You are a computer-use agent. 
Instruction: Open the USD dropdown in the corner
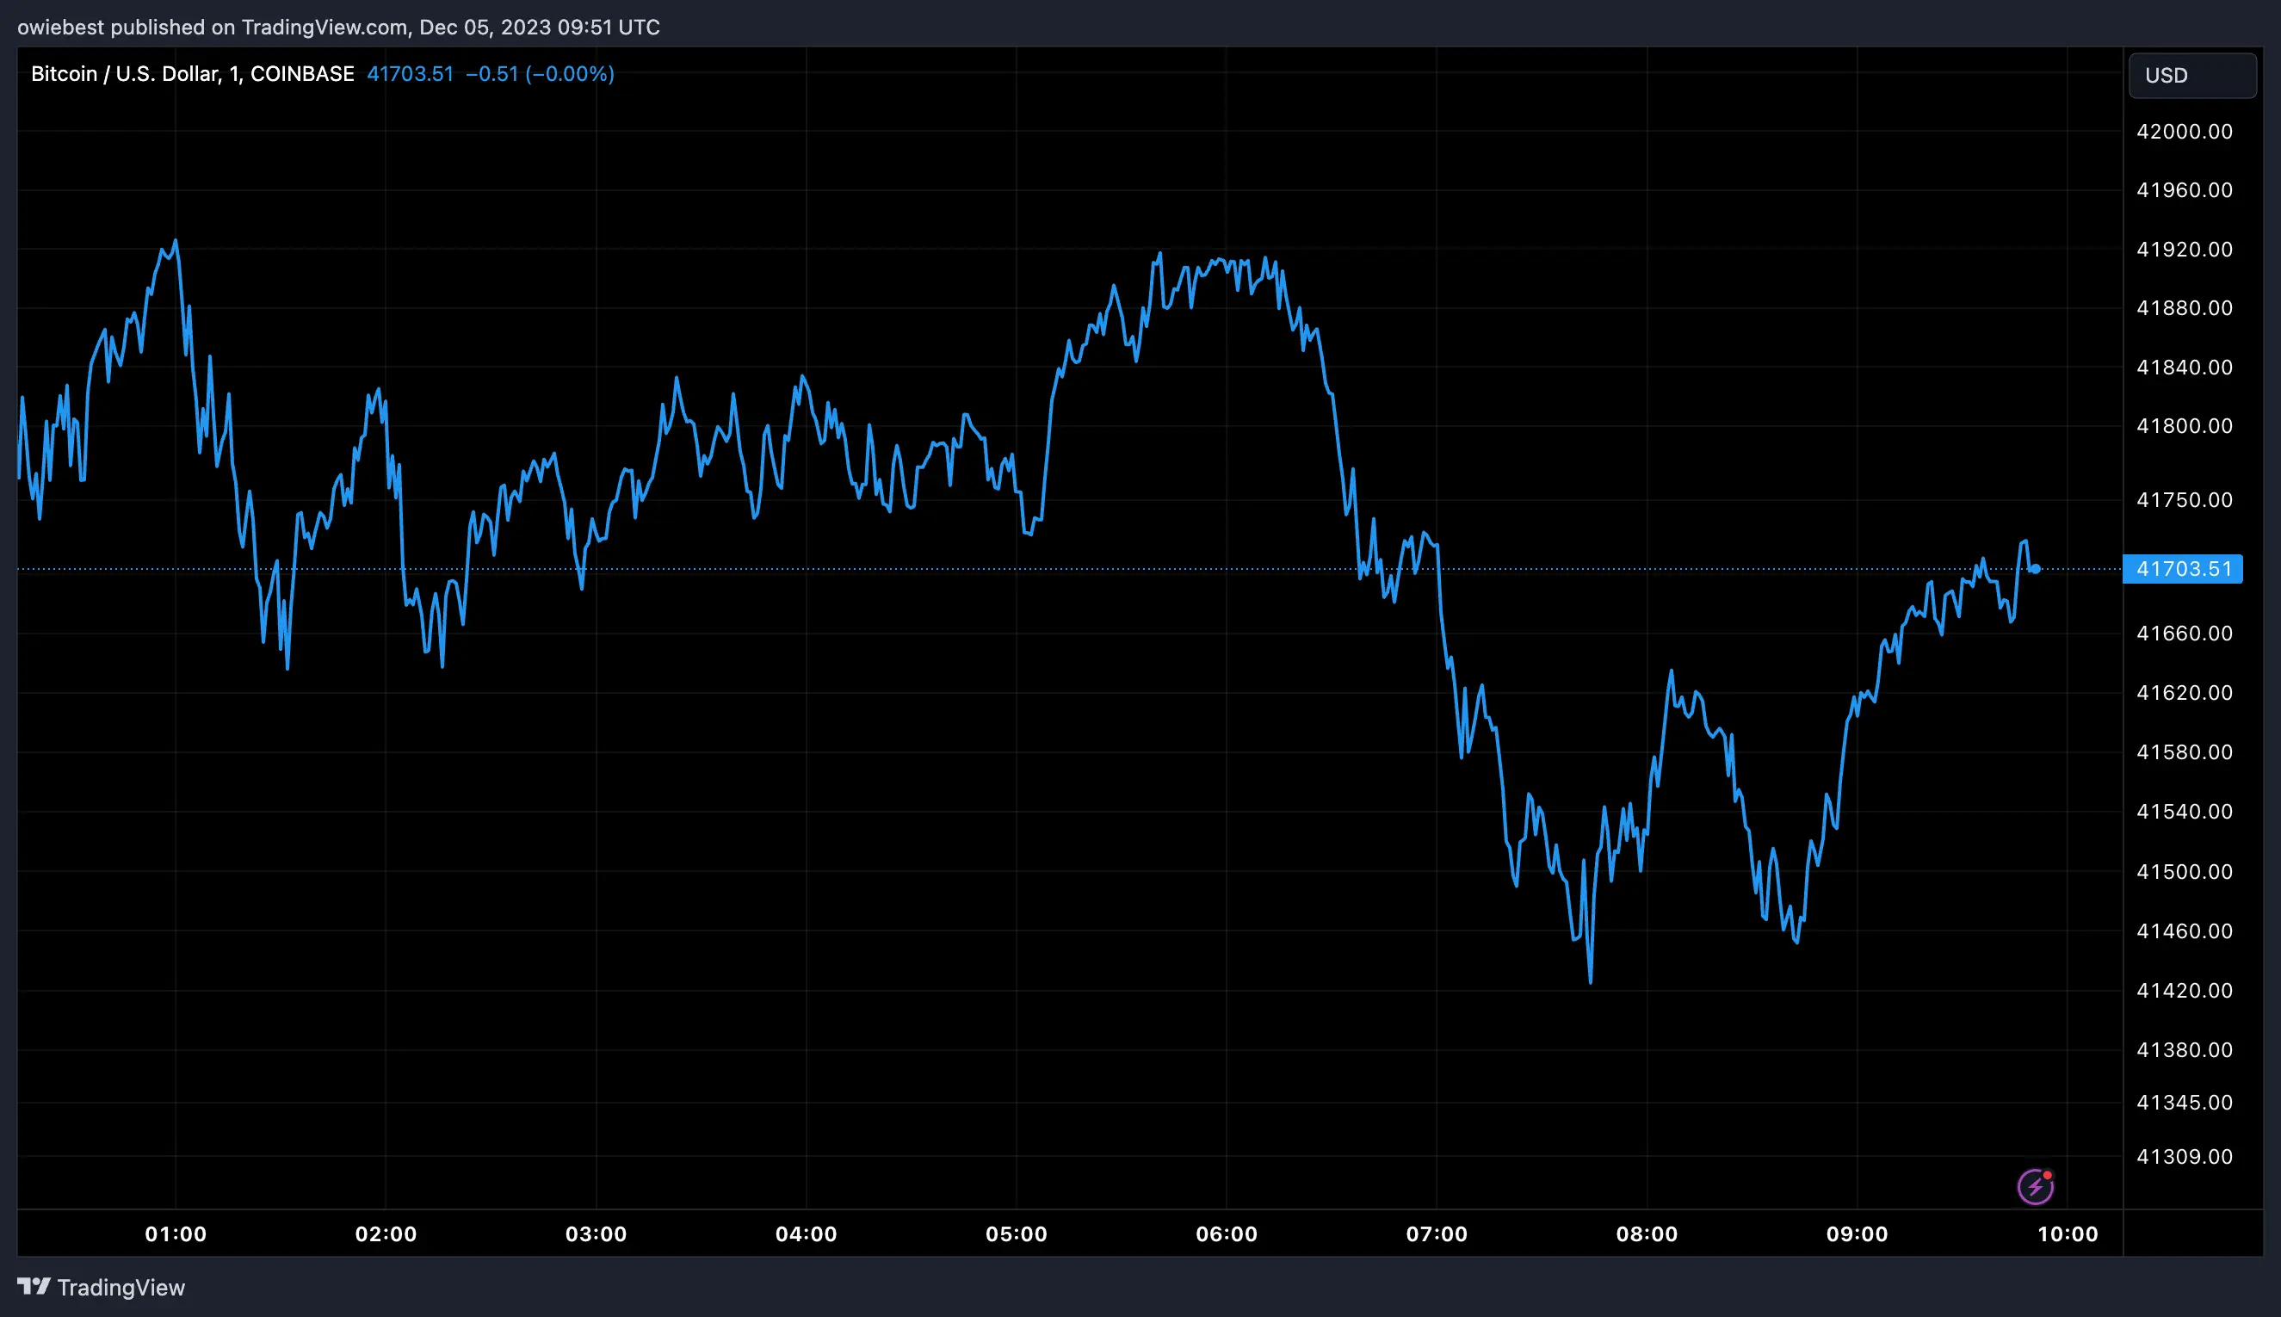tap(2192, 75)
